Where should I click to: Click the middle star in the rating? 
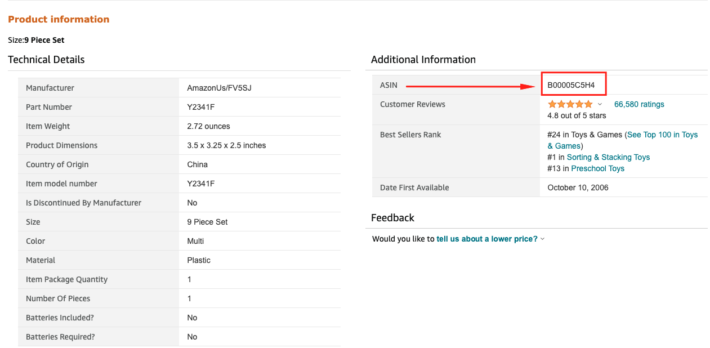[570, 104]
